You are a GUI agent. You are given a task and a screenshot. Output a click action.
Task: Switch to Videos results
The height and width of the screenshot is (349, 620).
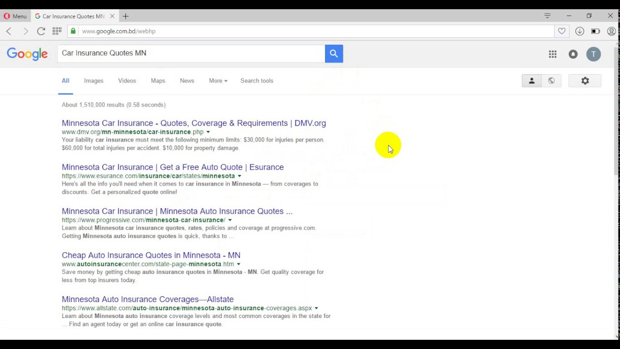coord(127,81)
